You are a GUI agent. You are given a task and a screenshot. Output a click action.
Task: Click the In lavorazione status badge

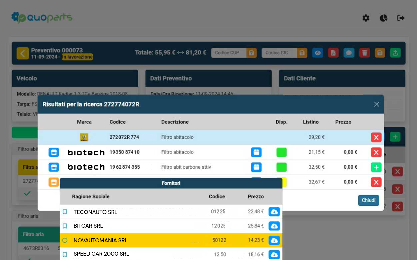[x=77, y=57]
